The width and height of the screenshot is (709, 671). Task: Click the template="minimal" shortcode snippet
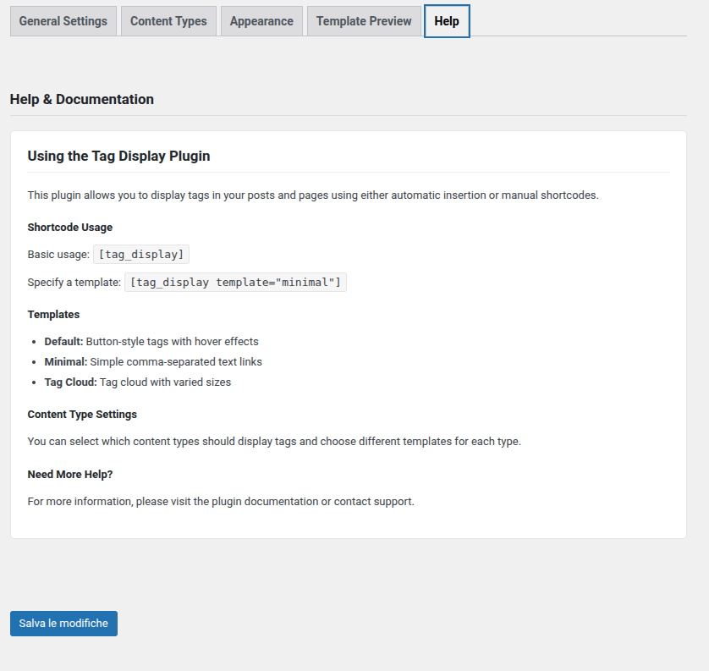235,282
